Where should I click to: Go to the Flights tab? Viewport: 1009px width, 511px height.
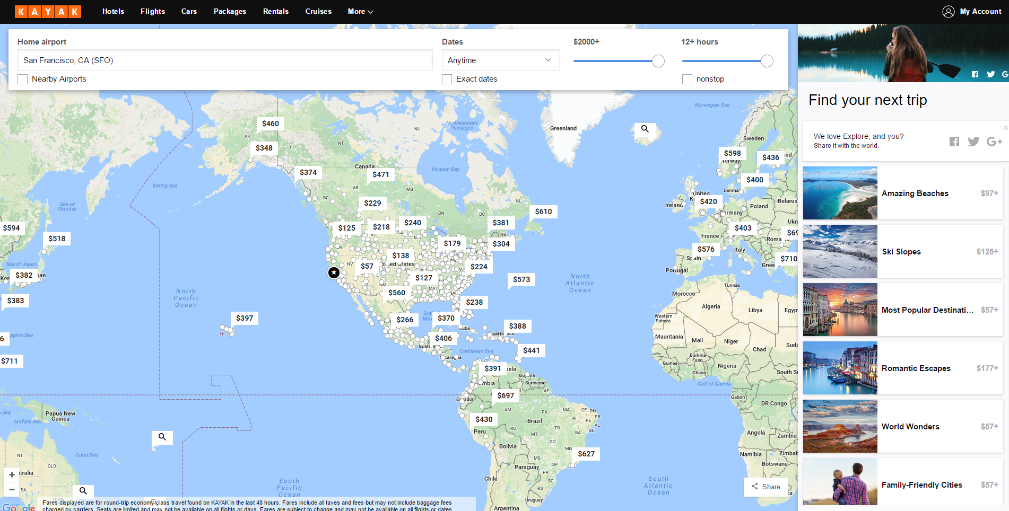pyautogui.click(x=153, y=11)
